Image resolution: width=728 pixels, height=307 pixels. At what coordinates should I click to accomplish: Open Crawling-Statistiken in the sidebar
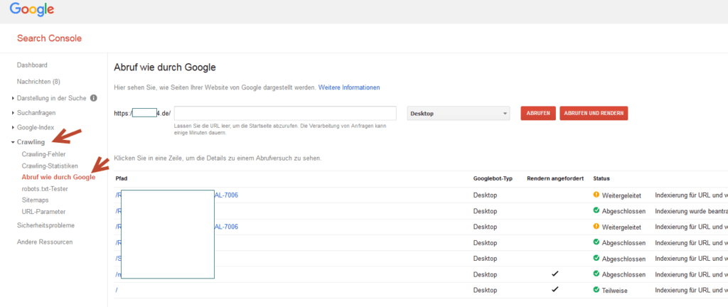click(50, 166)
